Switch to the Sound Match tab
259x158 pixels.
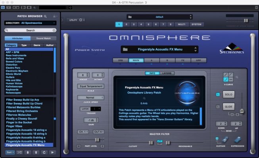click(44, 38)
